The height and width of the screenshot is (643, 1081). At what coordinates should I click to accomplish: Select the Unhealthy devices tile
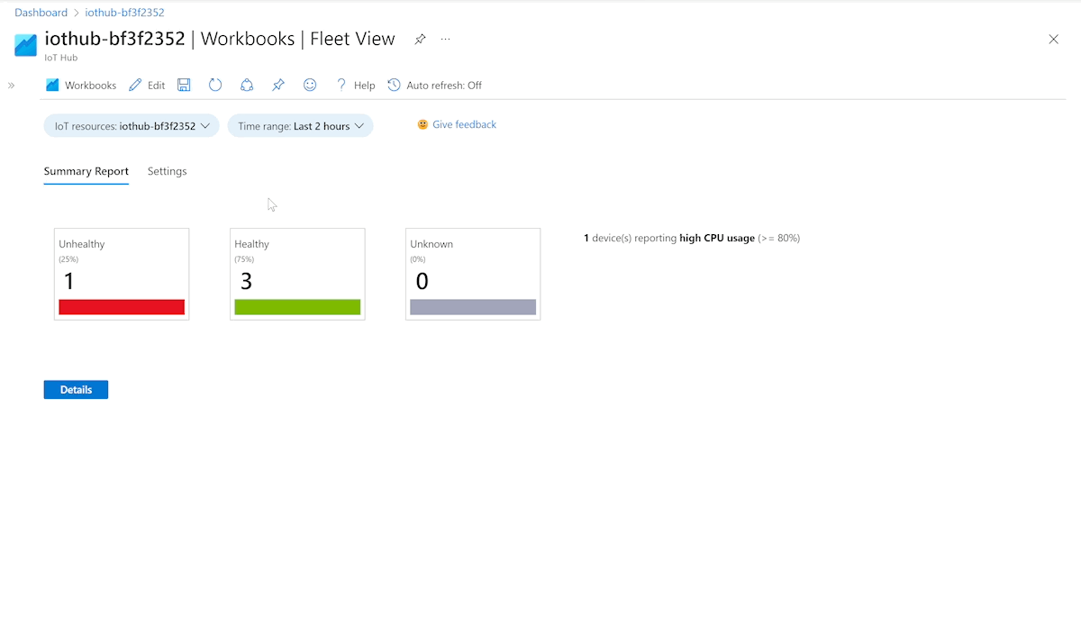pyautogui.click(x=122, y=274)
